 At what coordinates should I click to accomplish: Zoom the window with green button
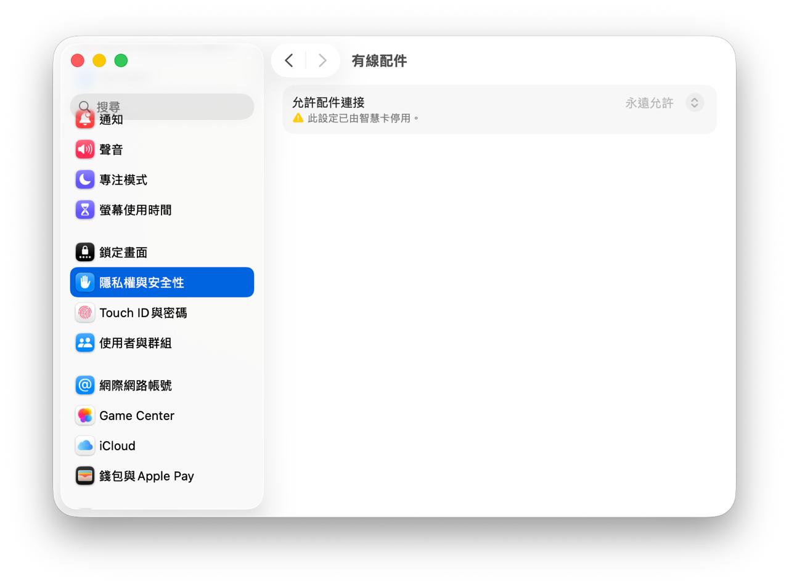point(121,60)
